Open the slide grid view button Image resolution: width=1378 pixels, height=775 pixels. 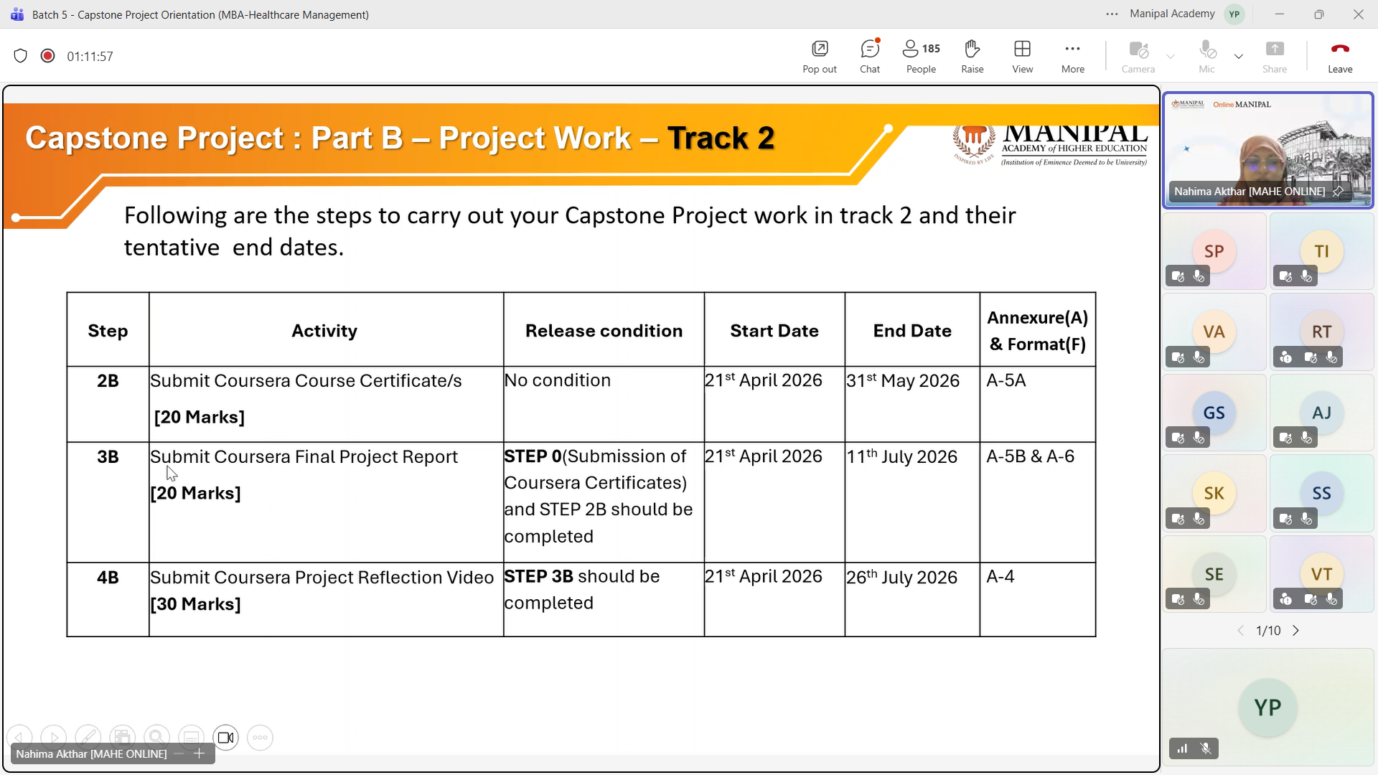pos(123,737)
